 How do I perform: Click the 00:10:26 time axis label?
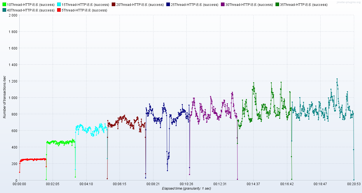(186, 184)
